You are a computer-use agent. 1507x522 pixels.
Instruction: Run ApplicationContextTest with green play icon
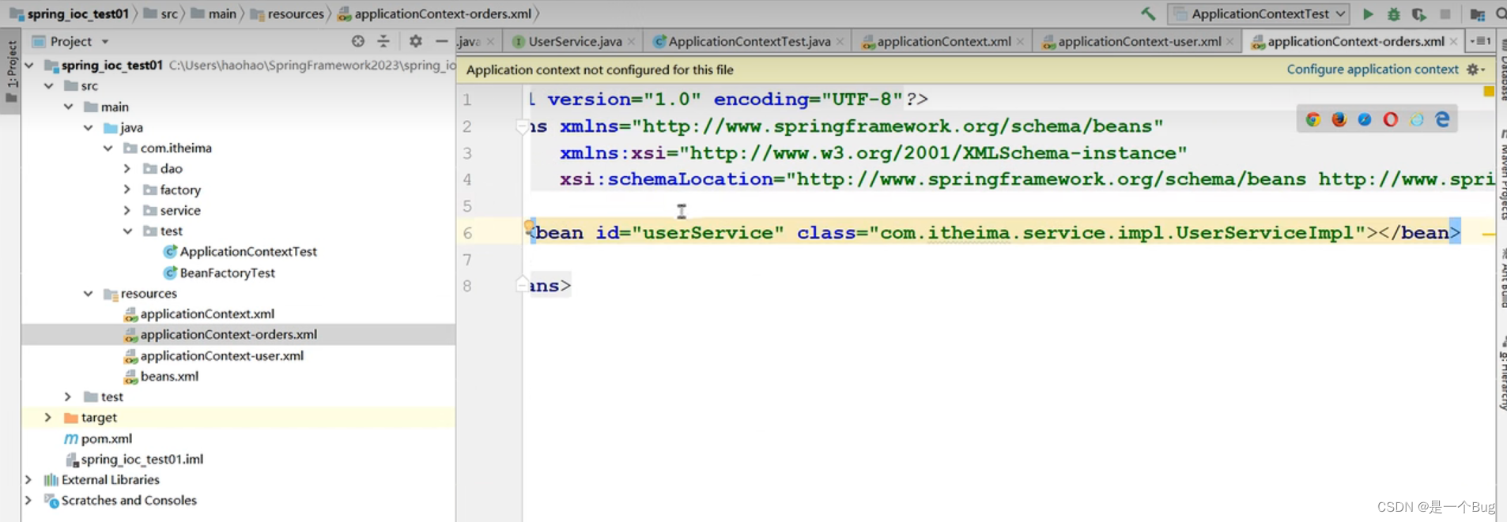pyautogui.click(x=1368, y=13)
